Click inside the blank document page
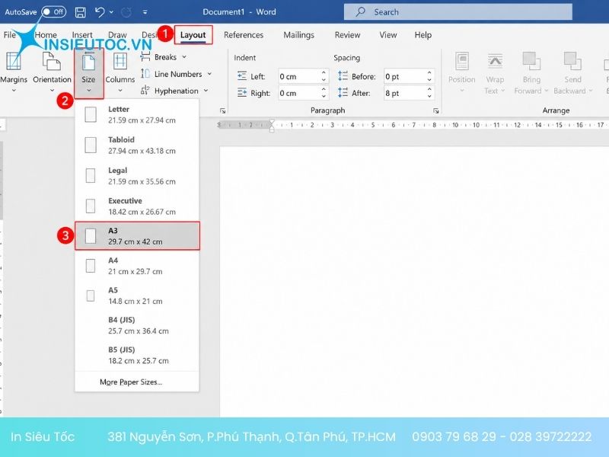Image resolution: width=609 pixels, height=457 pixels. [x=414, y=281]
